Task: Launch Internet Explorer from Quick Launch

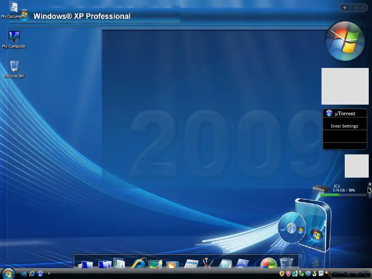Action: click(x=32, y=273)
